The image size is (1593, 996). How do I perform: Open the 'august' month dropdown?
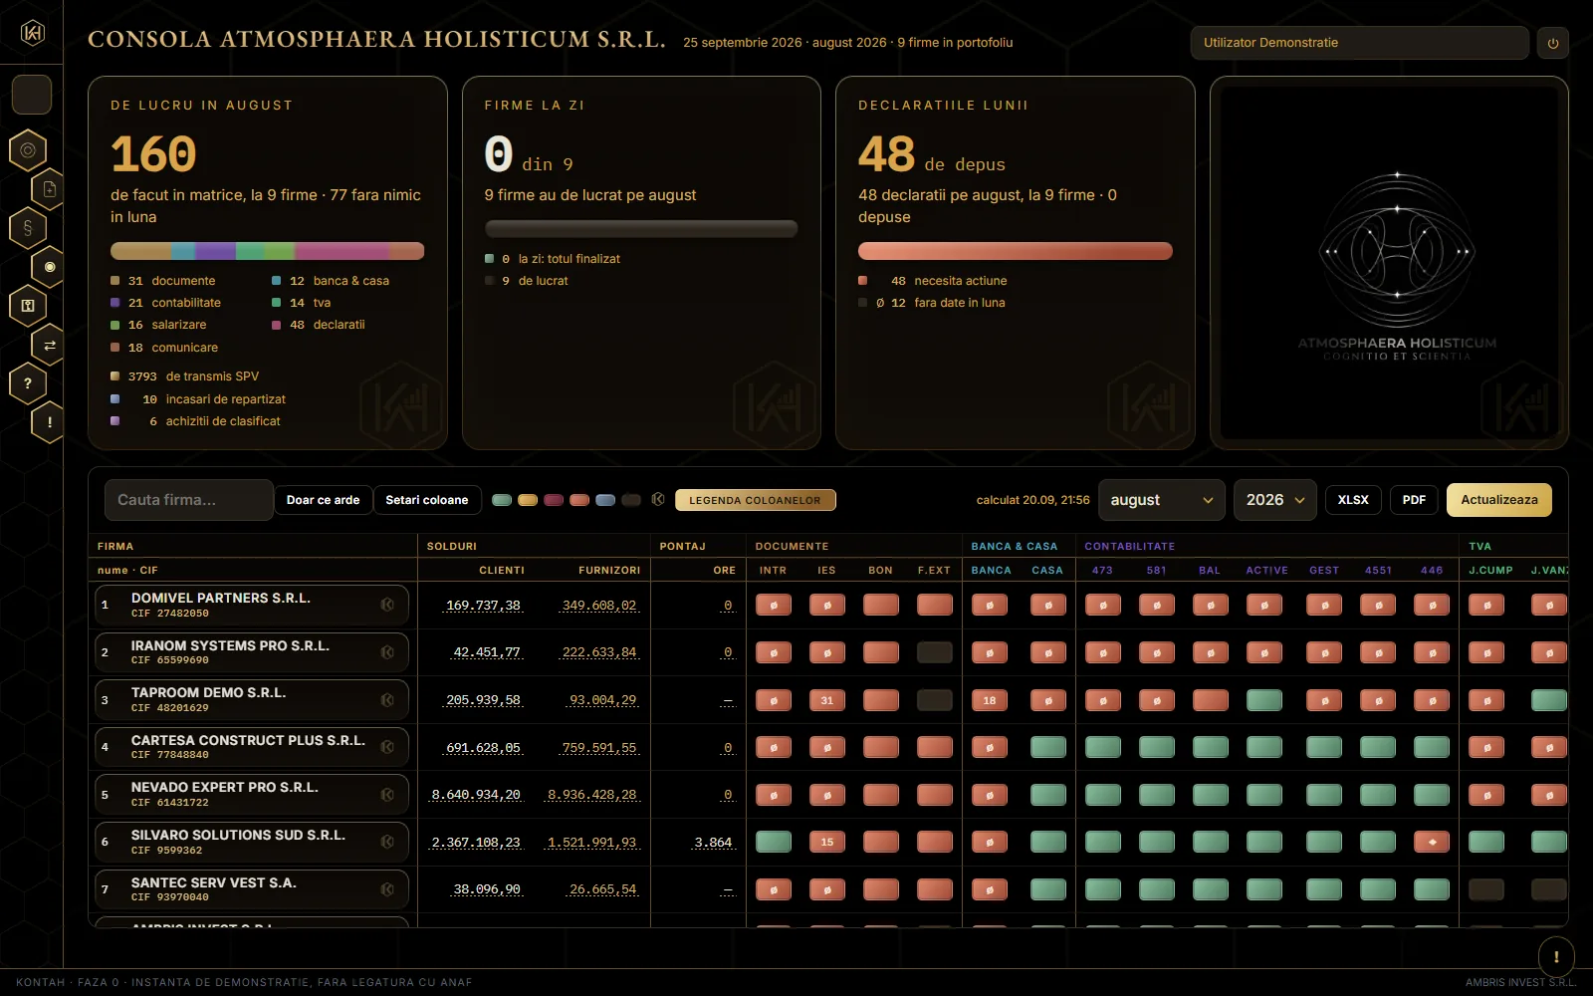(1162, 500)
